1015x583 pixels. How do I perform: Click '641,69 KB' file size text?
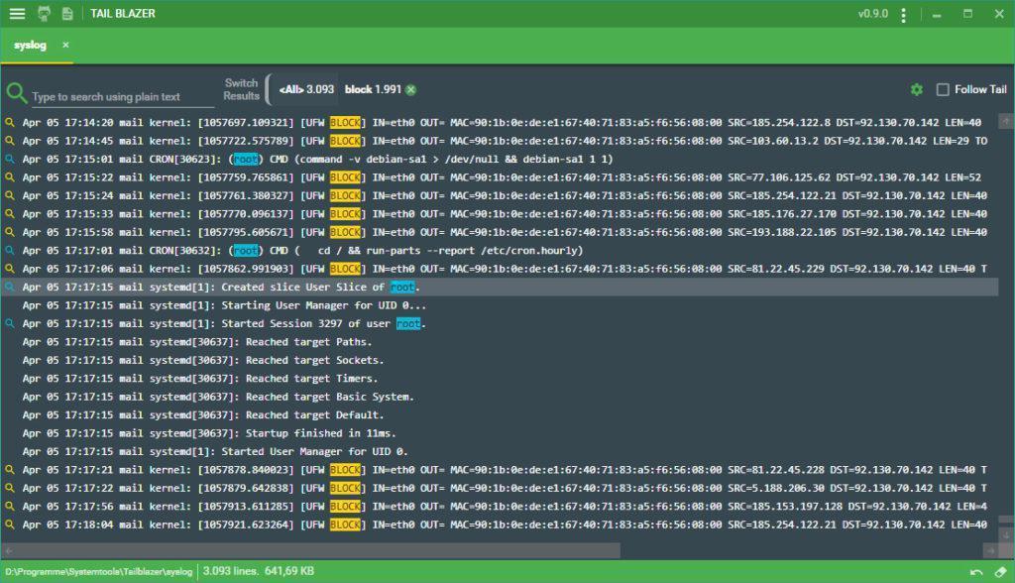tap(289, 571)
